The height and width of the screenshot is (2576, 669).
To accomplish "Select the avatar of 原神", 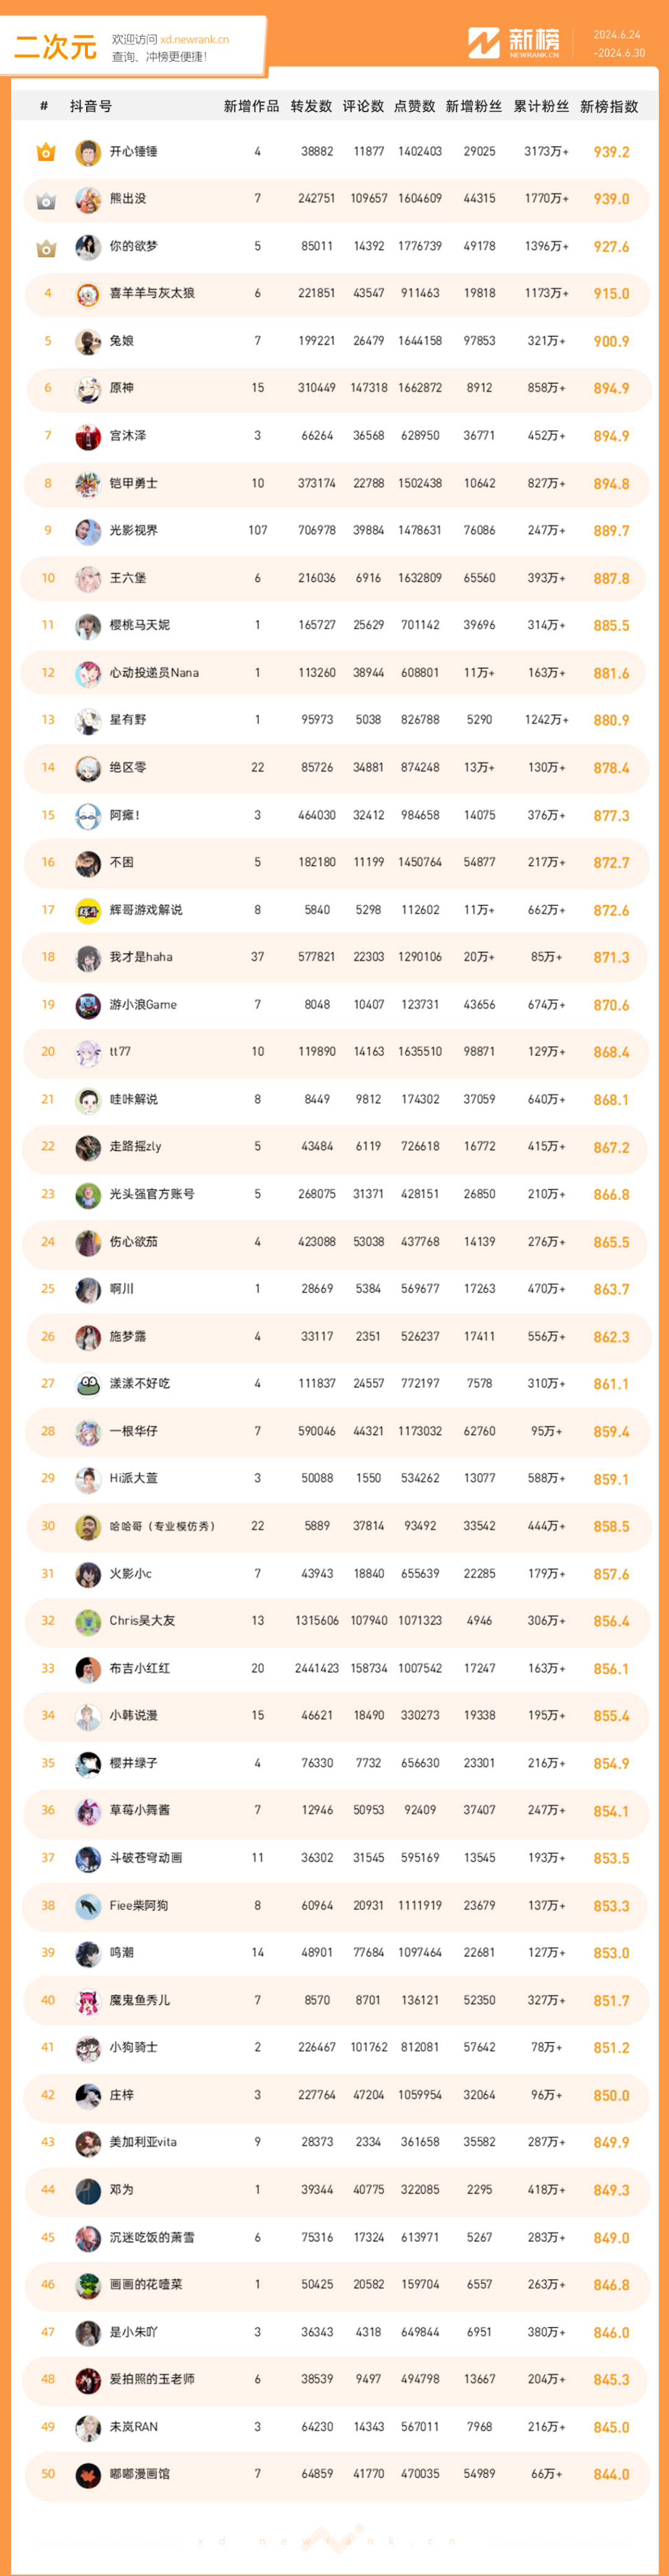I will [x=88, y=389].
